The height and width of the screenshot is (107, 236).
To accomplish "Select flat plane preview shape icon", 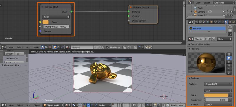I will pos(229,54).
